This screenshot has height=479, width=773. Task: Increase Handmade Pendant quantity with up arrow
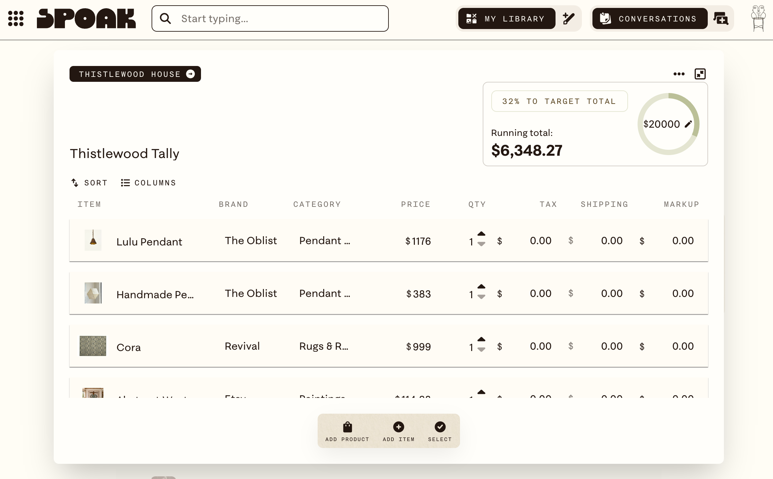pyautogui.click(x=481, y=286)
